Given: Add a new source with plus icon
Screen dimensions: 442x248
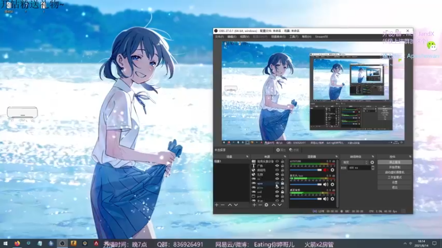Looking at the screenshot, I should tap(254, 205).
